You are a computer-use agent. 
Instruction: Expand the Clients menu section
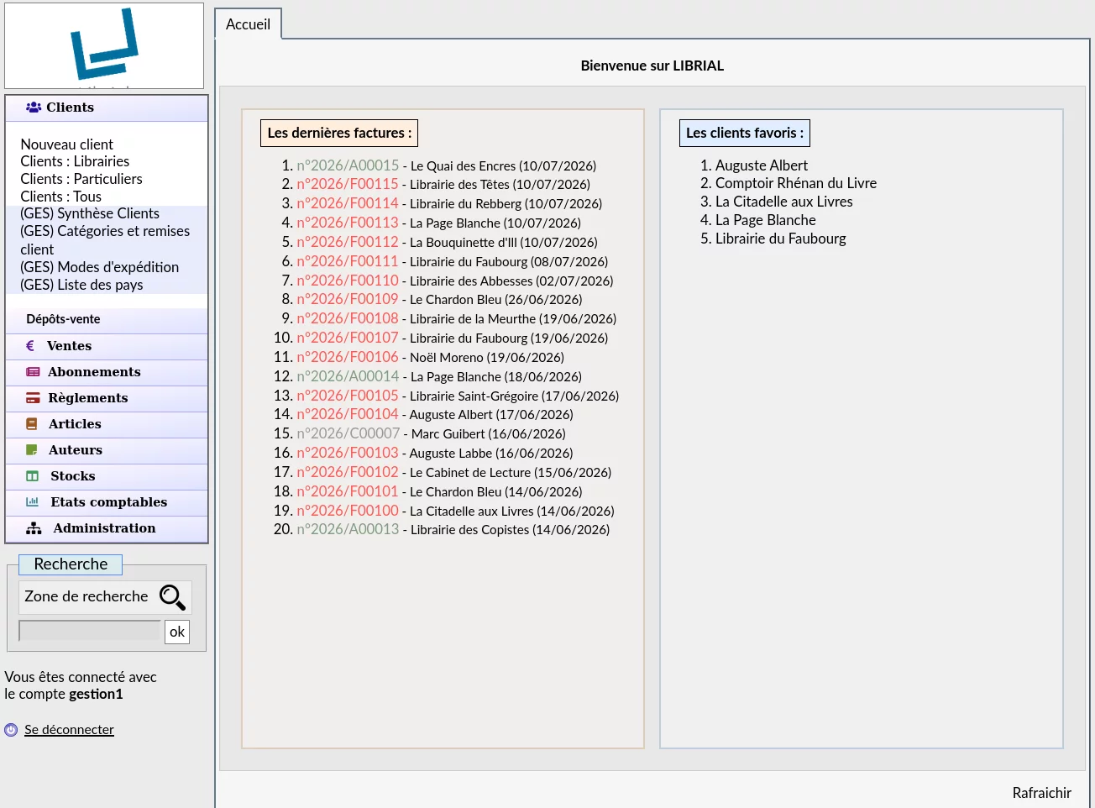[x=107, y=108]
